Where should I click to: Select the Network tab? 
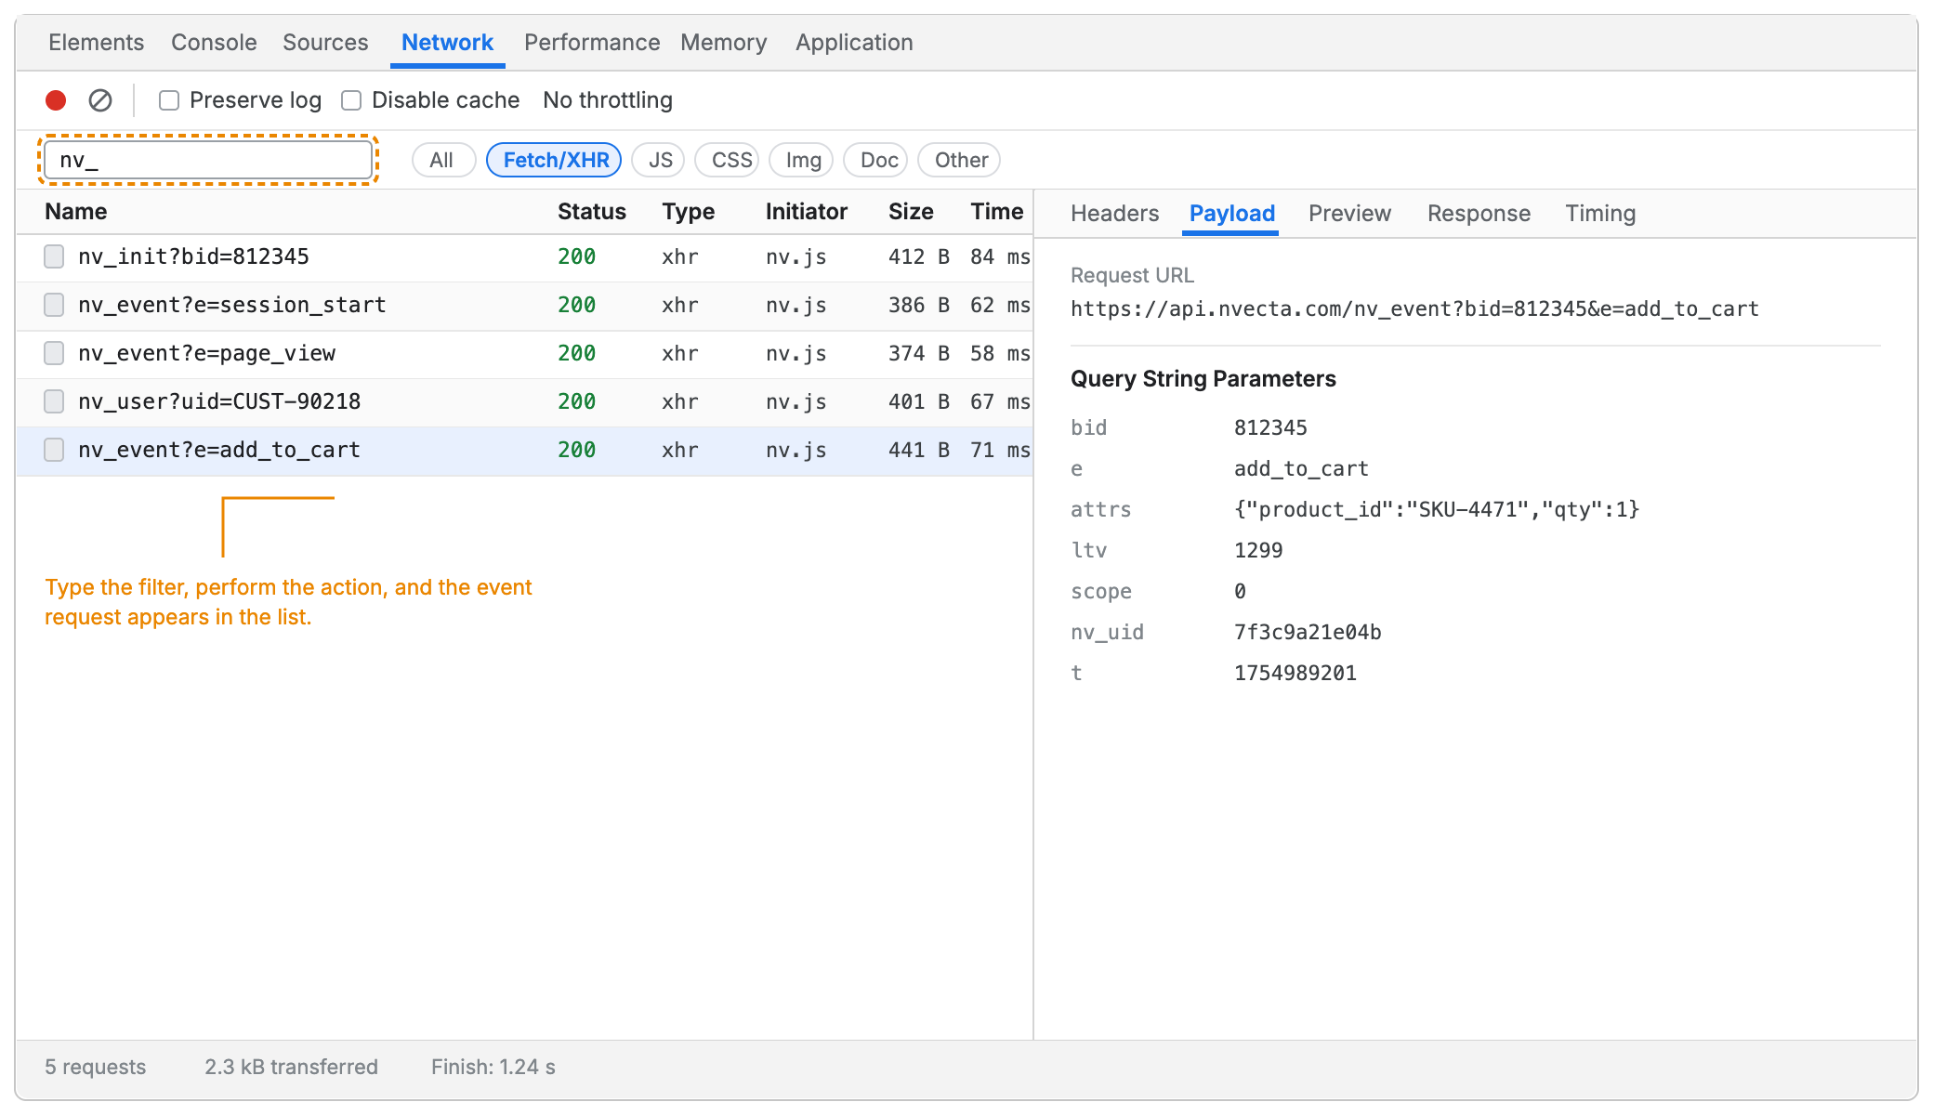(447, 43)
